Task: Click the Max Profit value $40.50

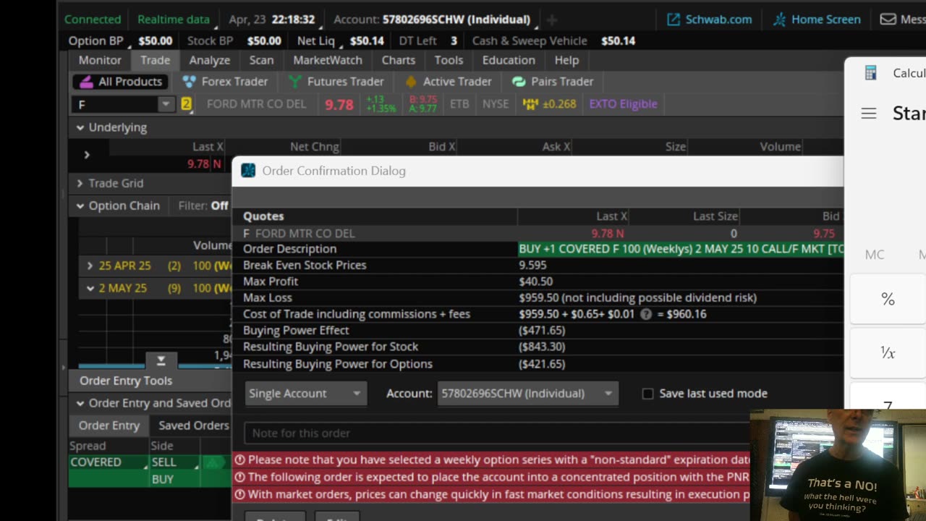Action: 535,281
